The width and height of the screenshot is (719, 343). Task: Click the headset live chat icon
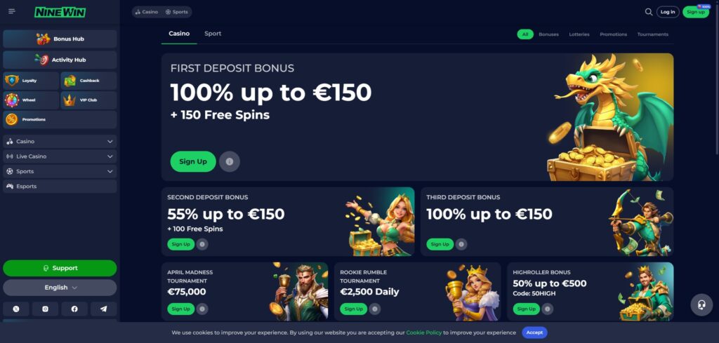tap(701, 305)
